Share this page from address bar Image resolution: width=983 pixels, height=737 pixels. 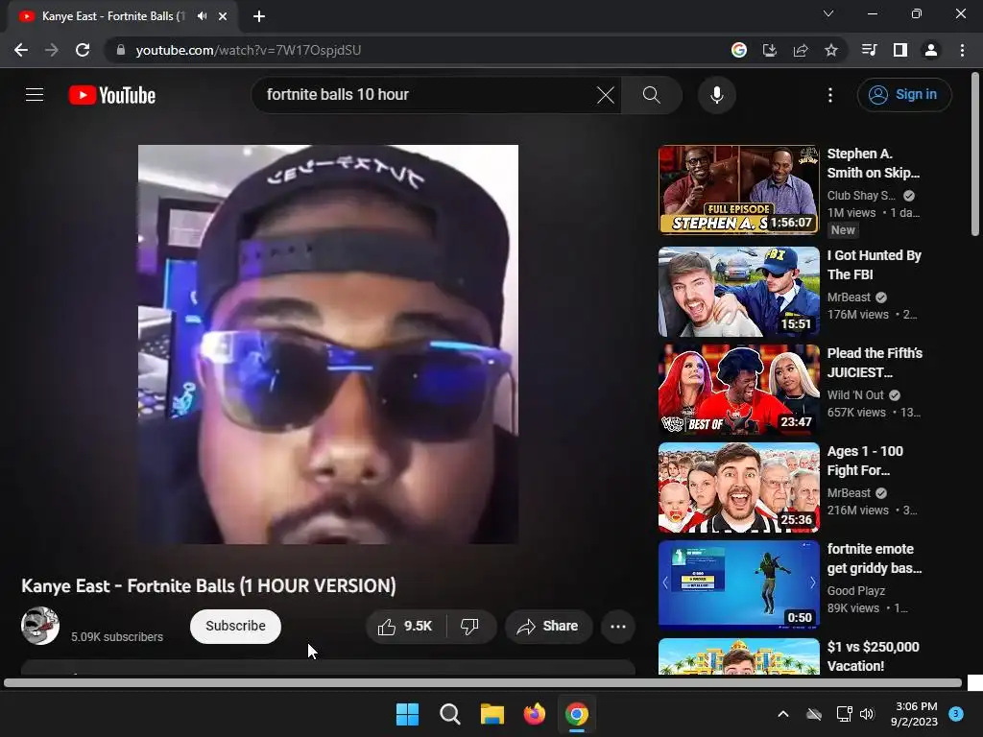[x=801, y=50]
